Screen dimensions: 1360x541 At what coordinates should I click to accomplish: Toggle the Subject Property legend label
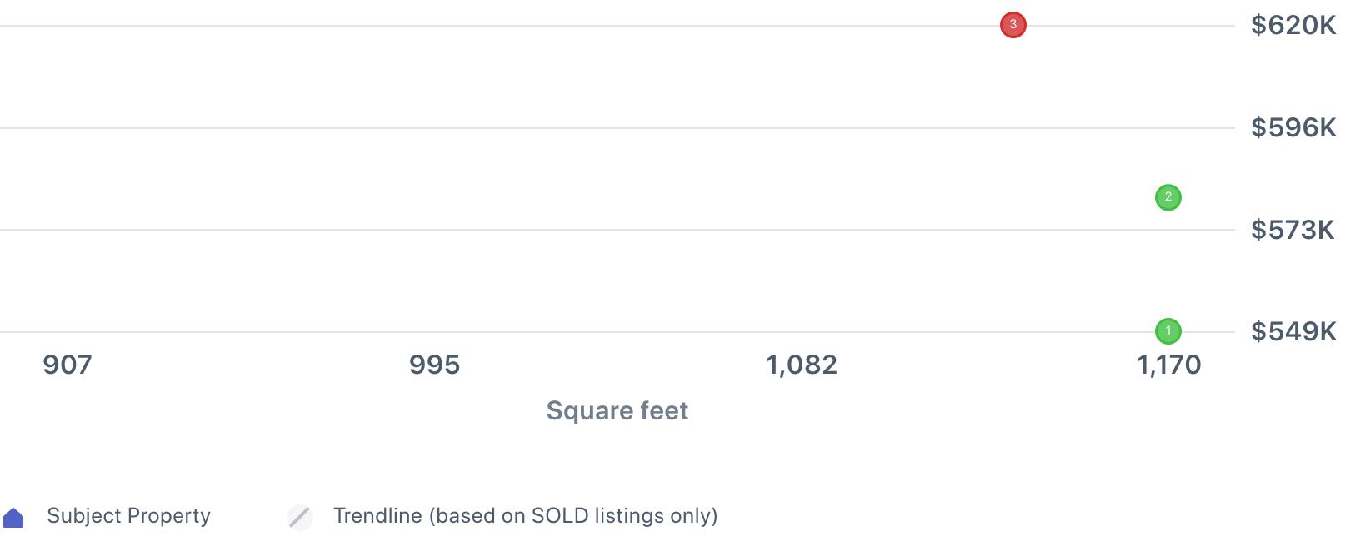click(x=128, y=516)
